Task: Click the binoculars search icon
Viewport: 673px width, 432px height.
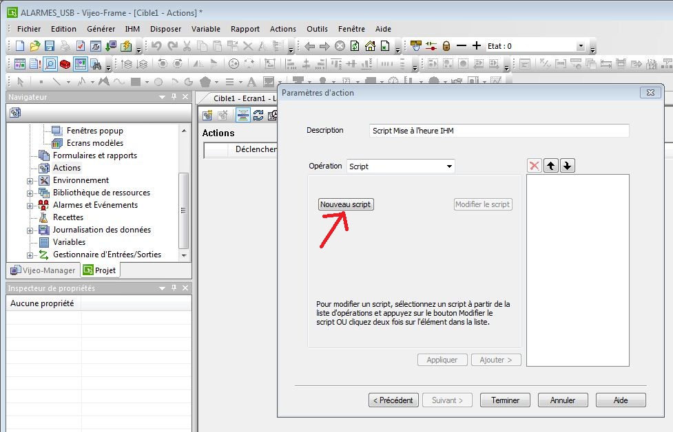Action: pos(95,64)
